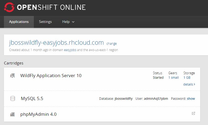
Task: Click the Storage column label
Action: 189,73
